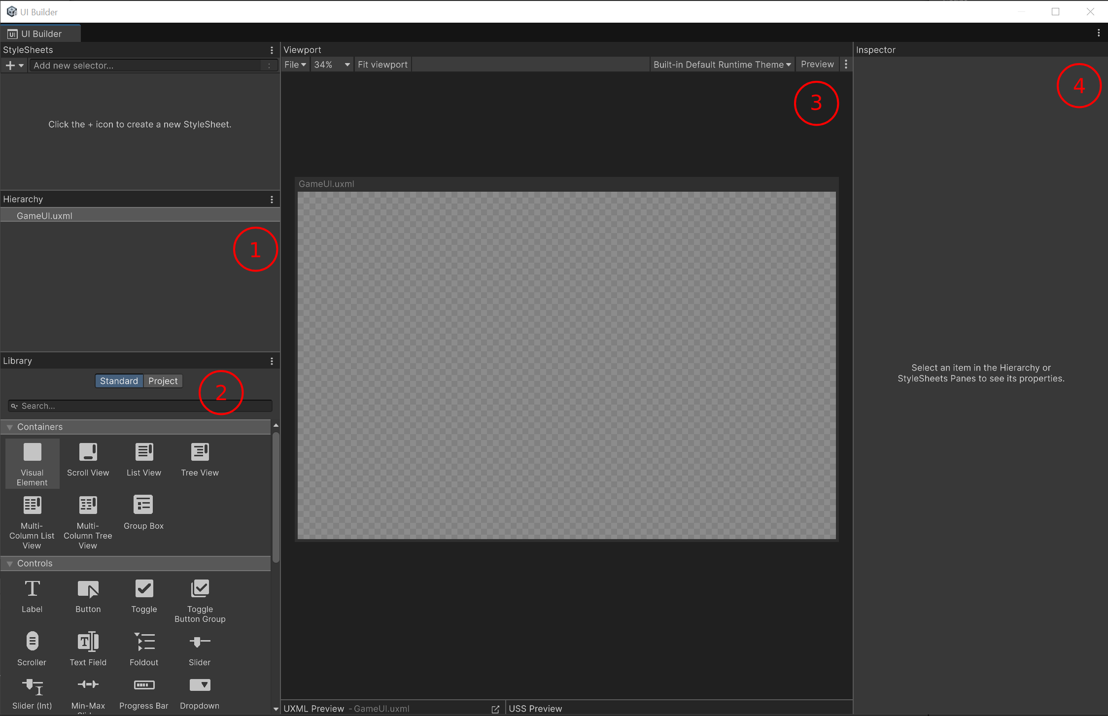Enable Preview mode in the Viewport

pyautogui.click(x=817, y=64)
